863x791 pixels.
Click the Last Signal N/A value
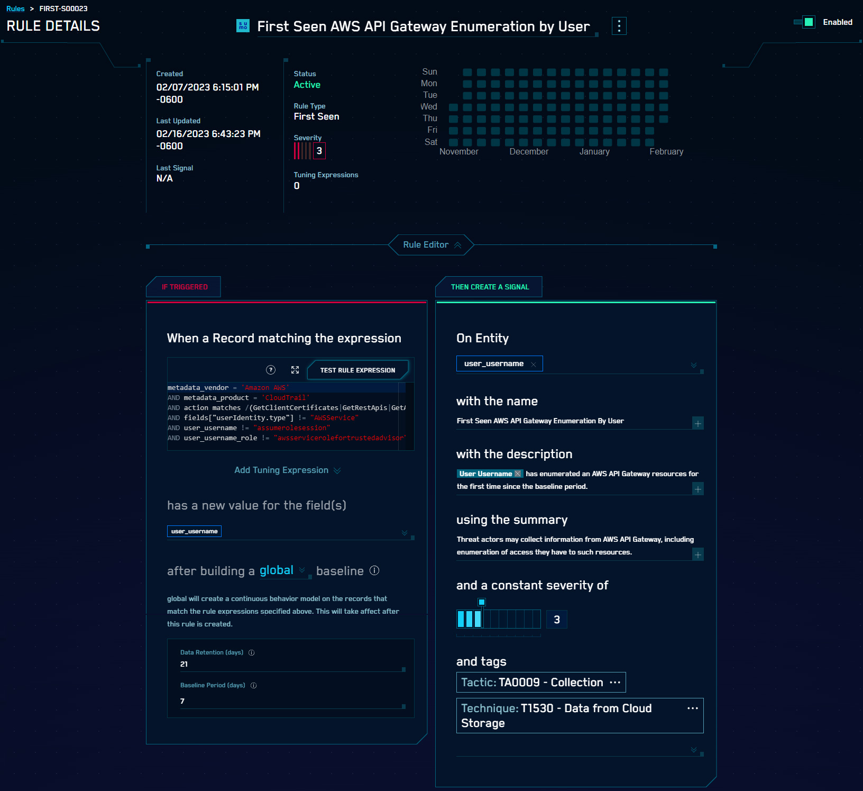coord(164,178)
